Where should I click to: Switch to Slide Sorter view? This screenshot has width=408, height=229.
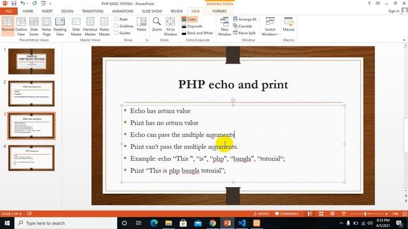click(34, 26)
